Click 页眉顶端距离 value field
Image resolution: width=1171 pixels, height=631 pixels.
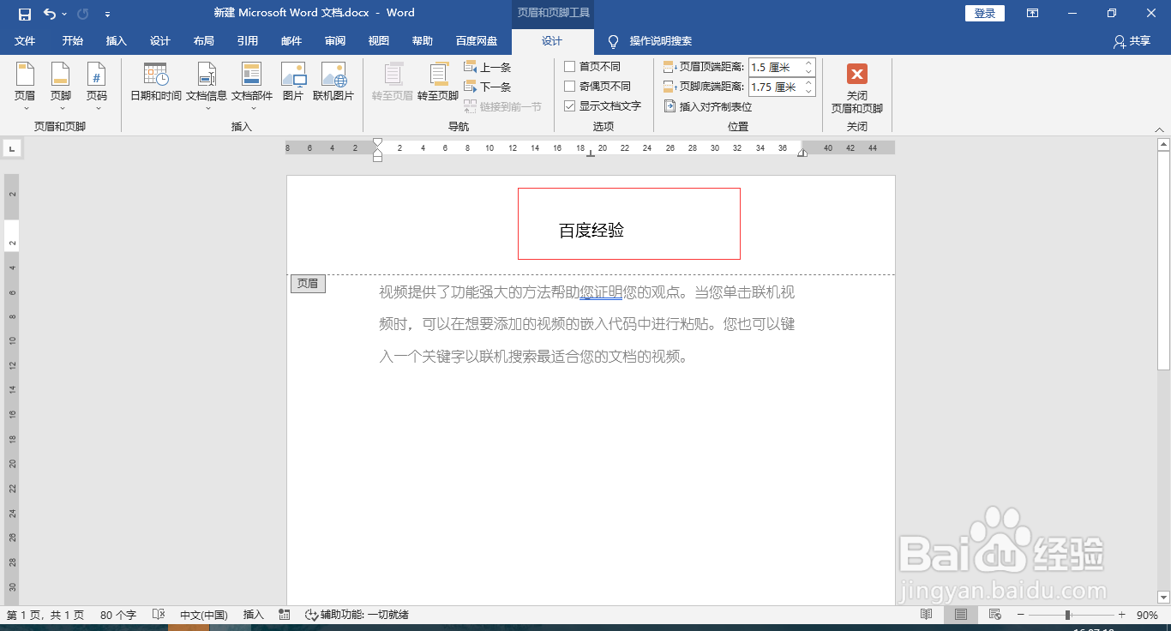tap(775, 67)
